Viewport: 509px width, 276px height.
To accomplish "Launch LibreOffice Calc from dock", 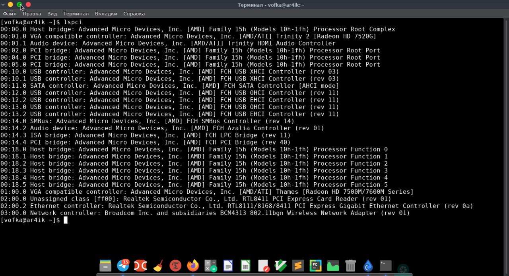I will click(x=245, y=265).
